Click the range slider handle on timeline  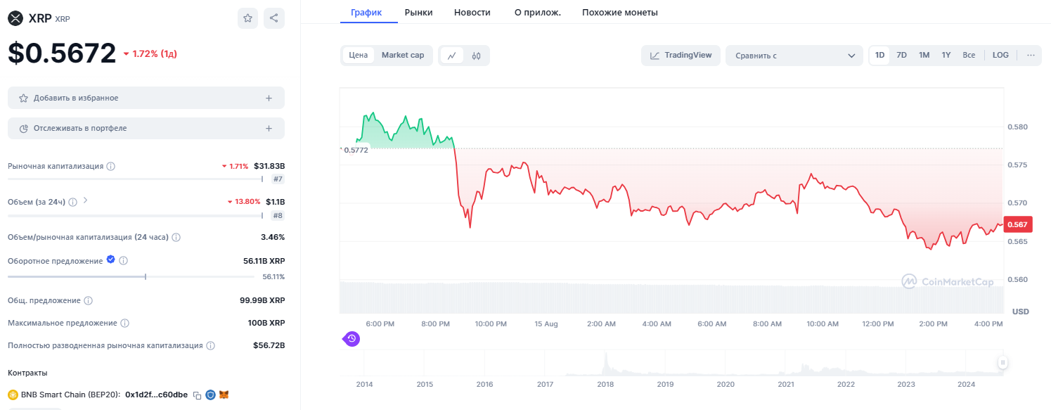click(1003, 362)
